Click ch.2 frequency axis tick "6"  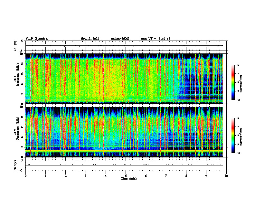pos(23,127)
